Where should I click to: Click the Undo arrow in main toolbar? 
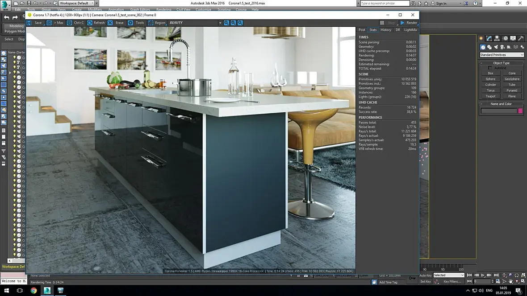[6, 17]
